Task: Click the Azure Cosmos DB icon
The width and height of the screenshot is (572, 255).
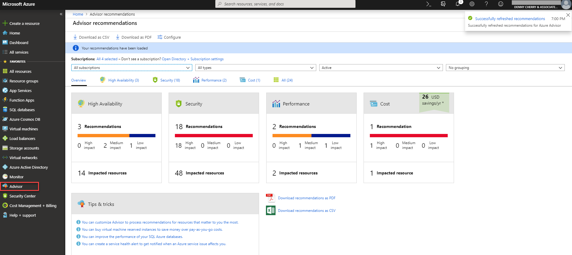Action: click(x=5, y=119)
